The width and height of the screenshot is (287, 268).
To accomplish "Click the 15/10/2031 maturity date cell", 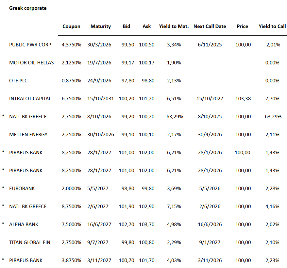I will [101, 99].
